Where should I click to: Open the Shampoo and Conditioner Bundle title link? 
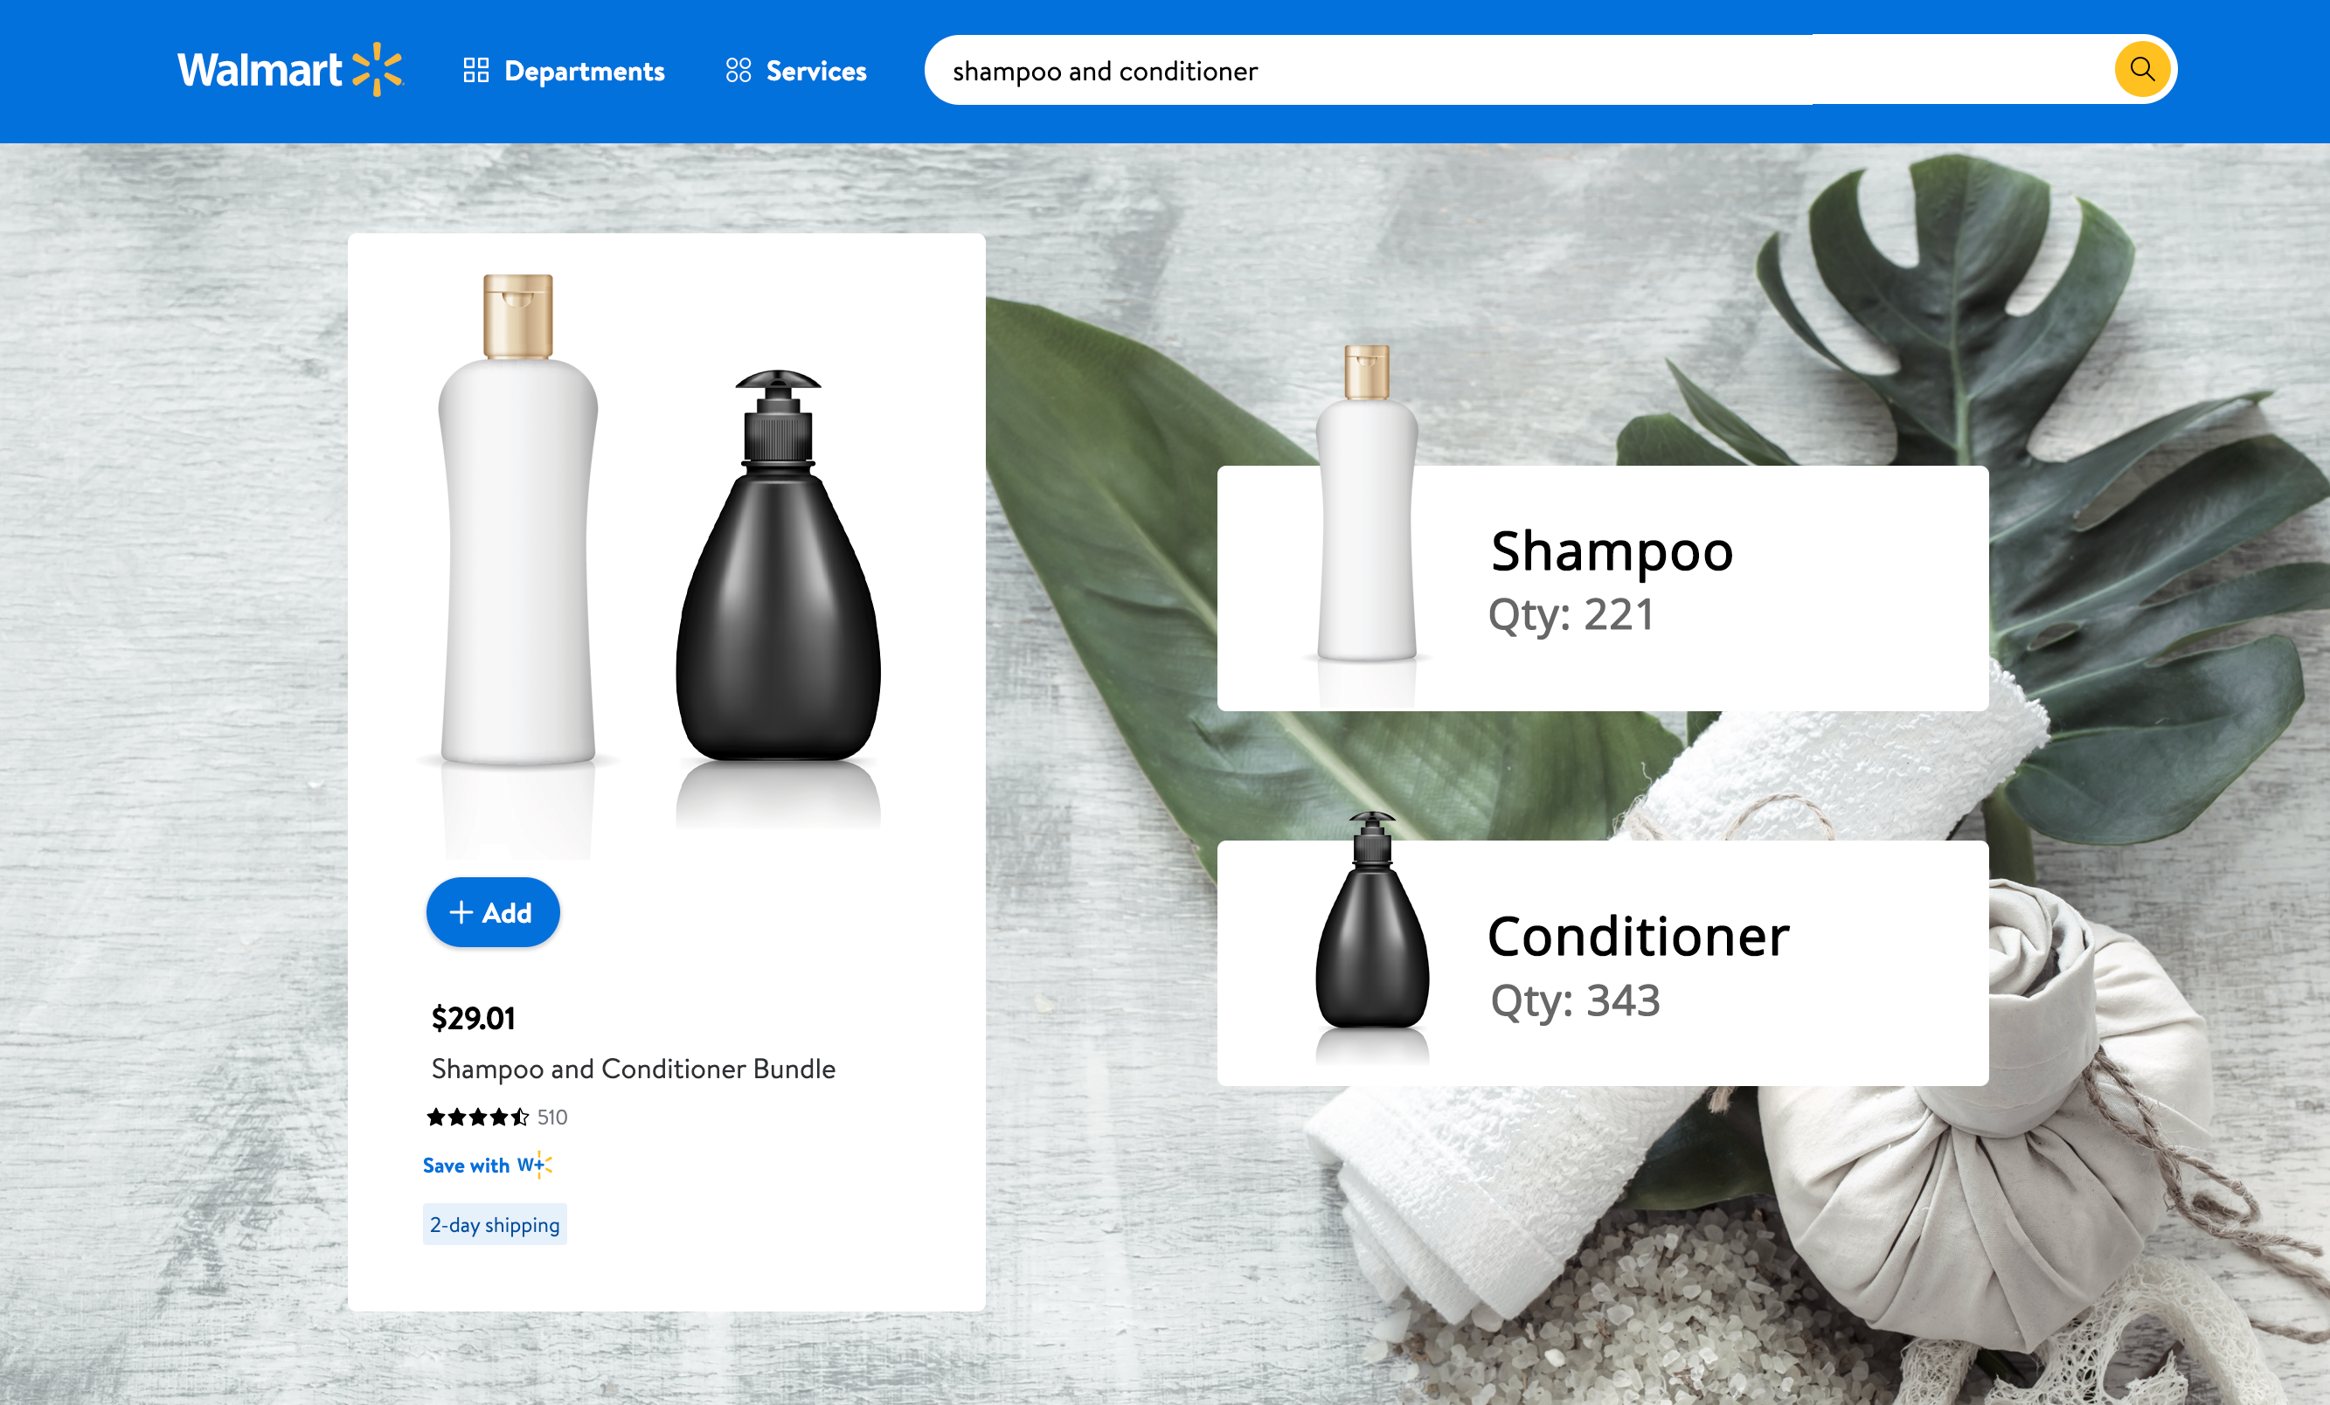[634, 1069]
